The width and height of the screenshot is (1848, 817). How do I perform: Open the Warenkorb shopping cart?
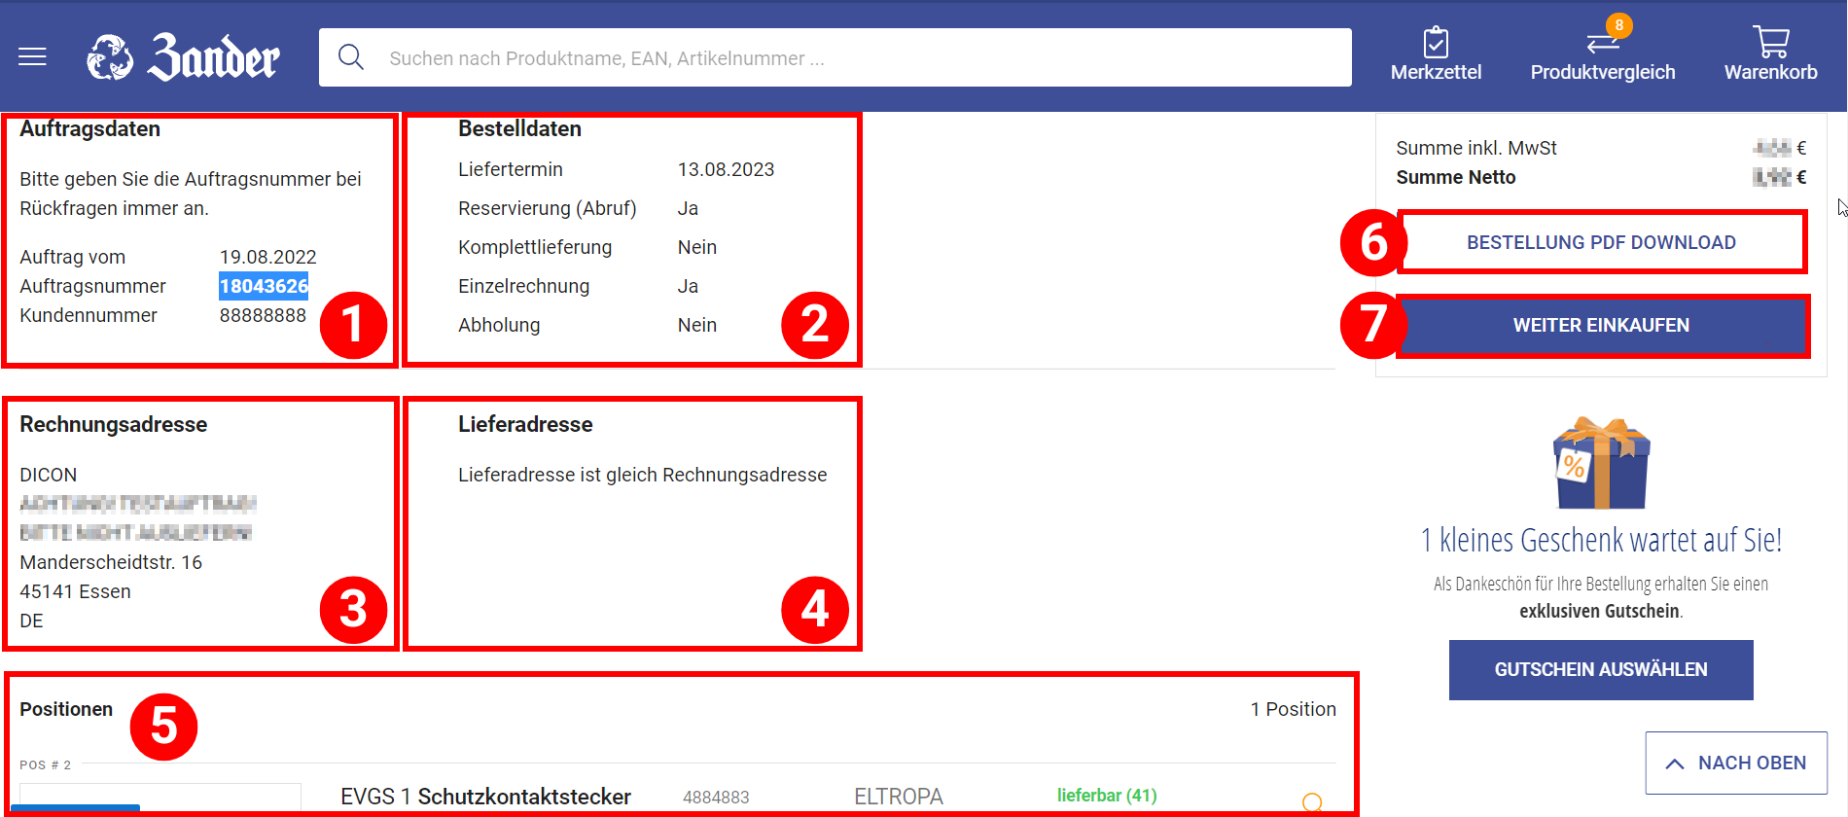[x=1770, y=54]
